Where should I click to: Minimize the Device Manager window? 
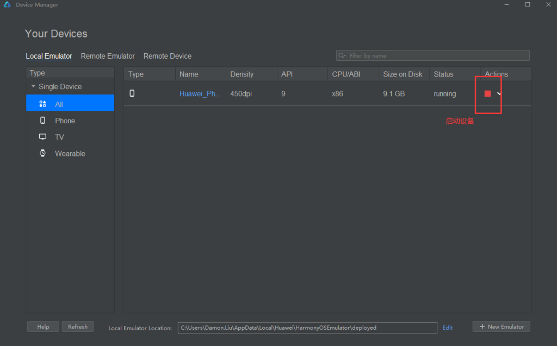pyautogui.click(x=506, y=4)
